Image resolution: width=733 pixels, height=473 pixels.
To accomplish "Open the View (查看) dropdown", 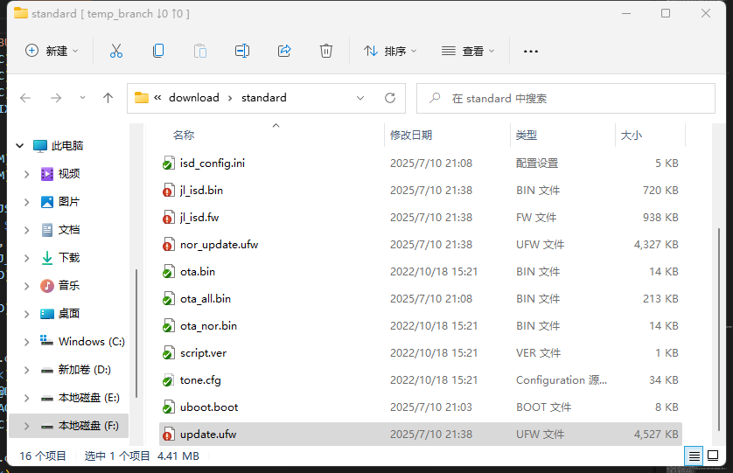I will point(468,51).
